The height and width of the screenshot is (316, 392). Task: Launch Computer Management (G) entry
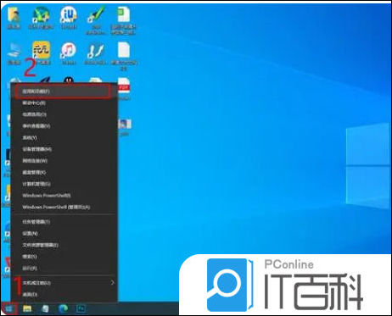click(x=64, y=184)
